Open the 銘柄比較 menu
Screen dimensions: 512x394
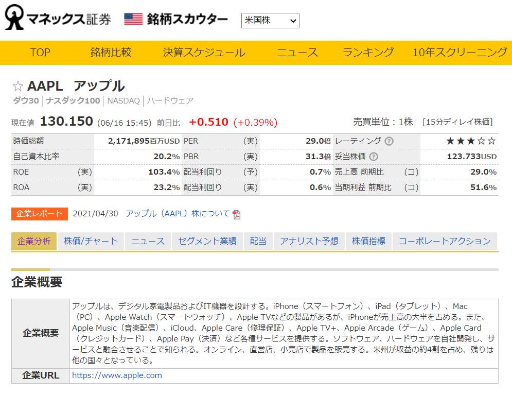[x=111, y=53]
